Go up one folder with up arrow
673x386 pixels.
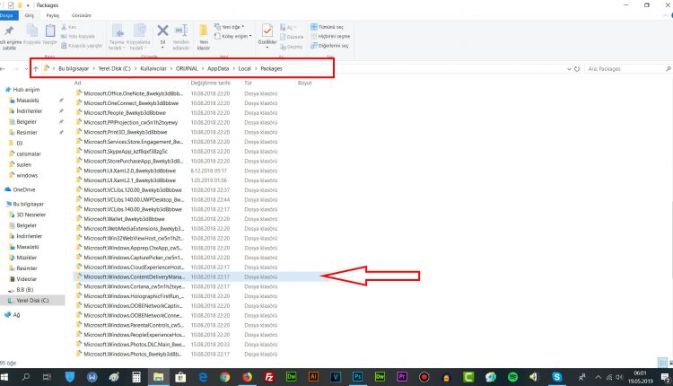[x=35, y=69]
